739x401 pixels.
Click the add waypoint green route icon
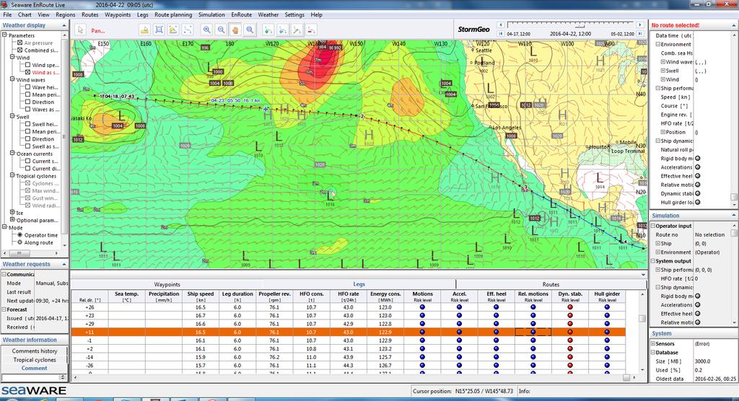click(x=268, y=30)
